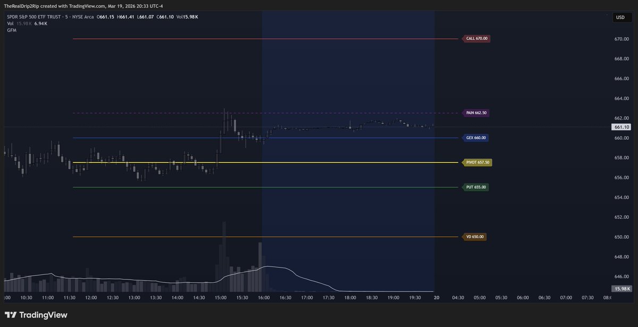Click the 12:00 time axis label
This screenshot has width=638, height=327.
tap(91, 298)
